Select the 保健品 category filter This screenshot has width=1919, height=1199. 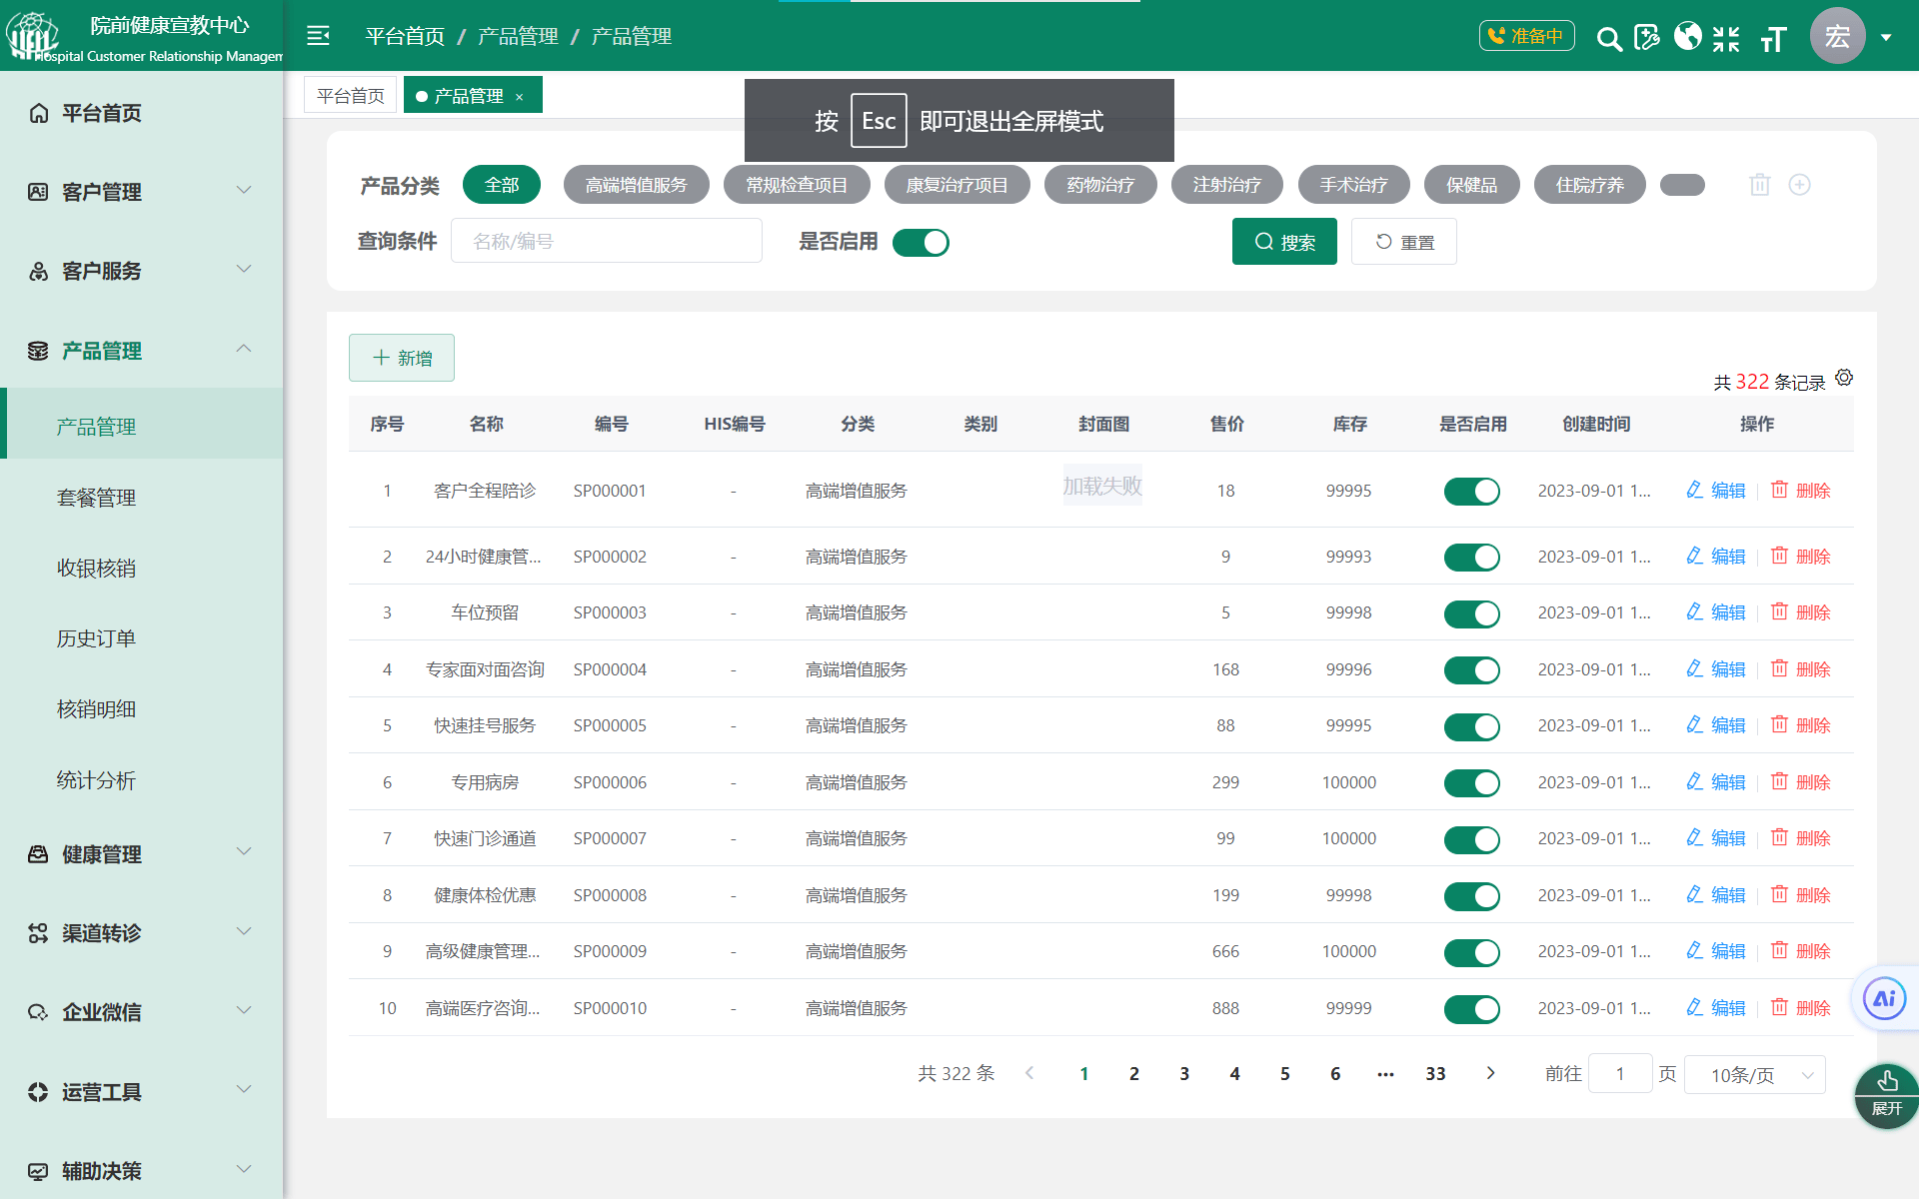pyautogui.click(x=1470, y=184)
